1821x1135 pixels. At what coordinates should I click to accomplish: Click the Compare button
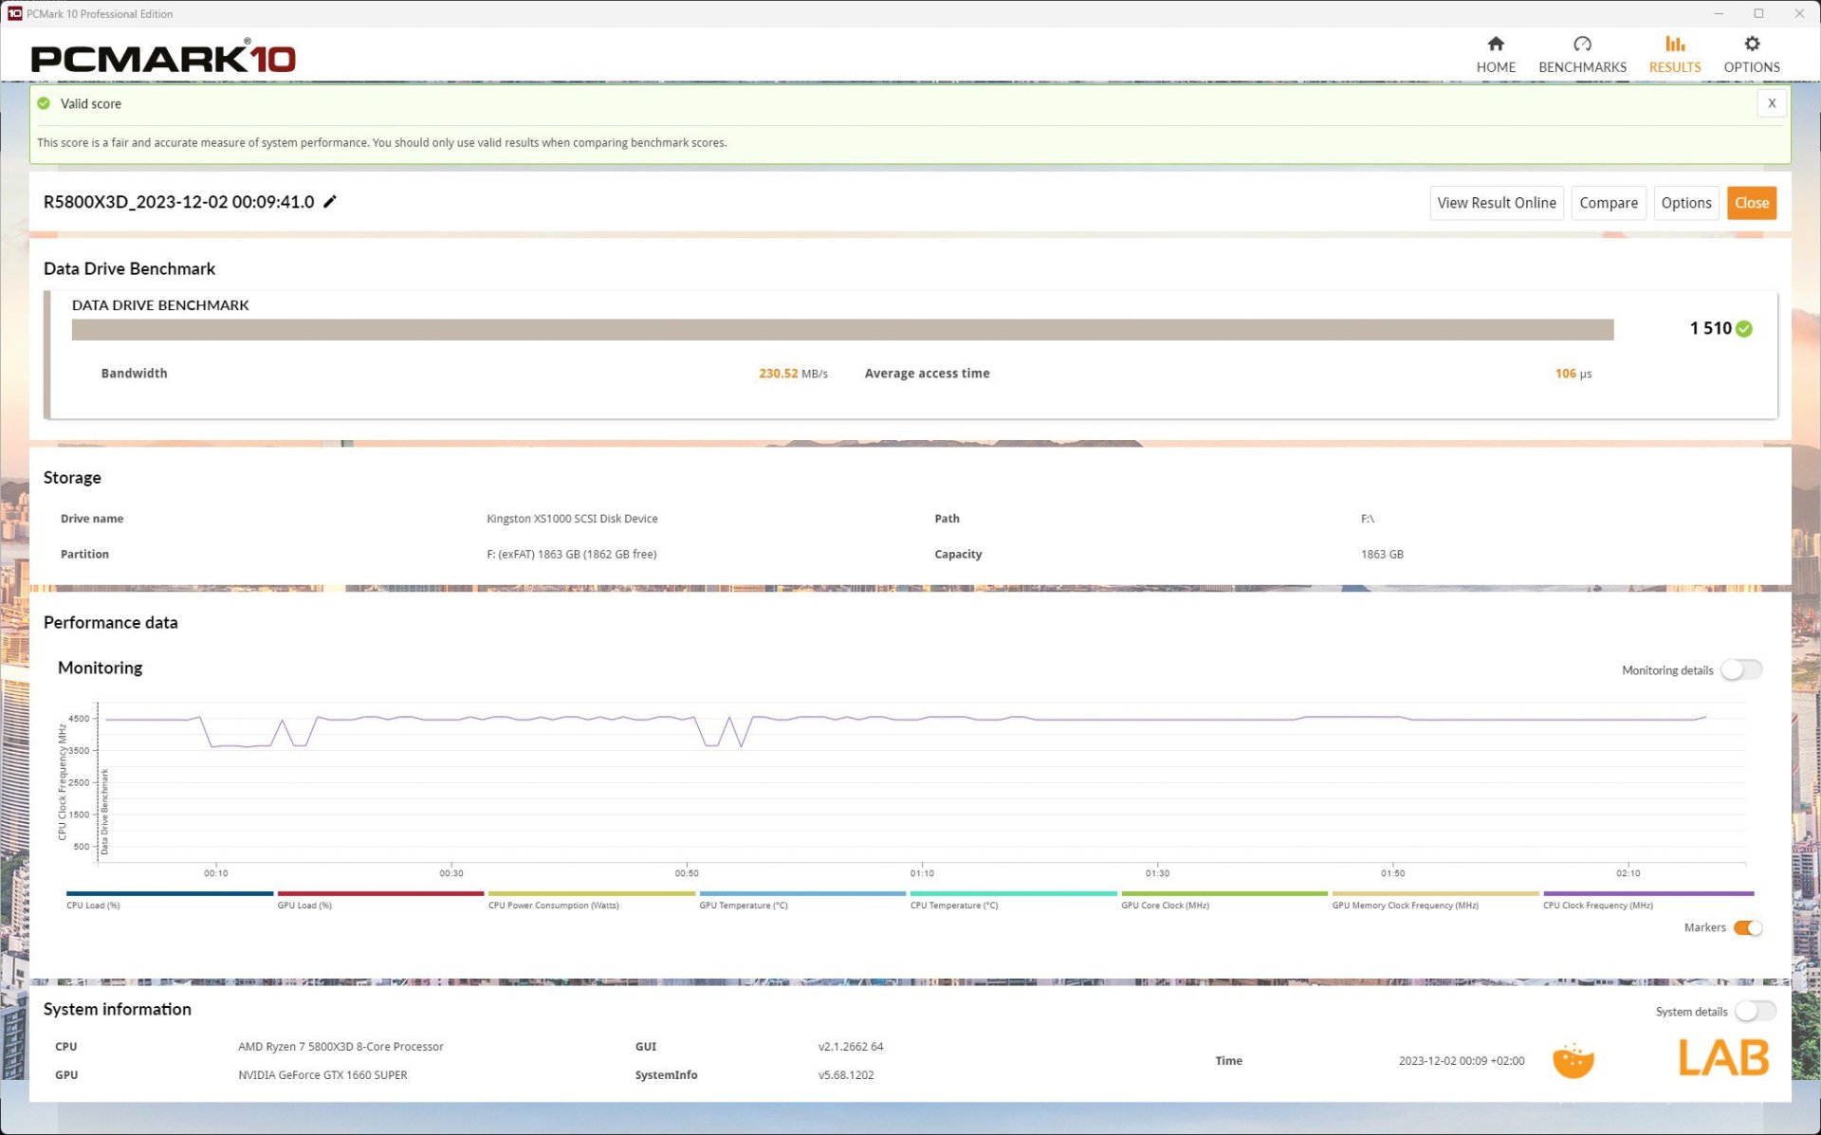[x=1608, y=203]
